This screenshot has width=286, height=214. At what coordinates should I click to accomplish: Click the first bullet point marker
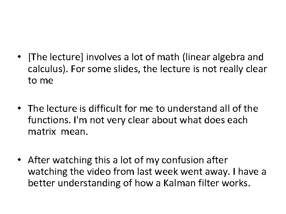19,57
